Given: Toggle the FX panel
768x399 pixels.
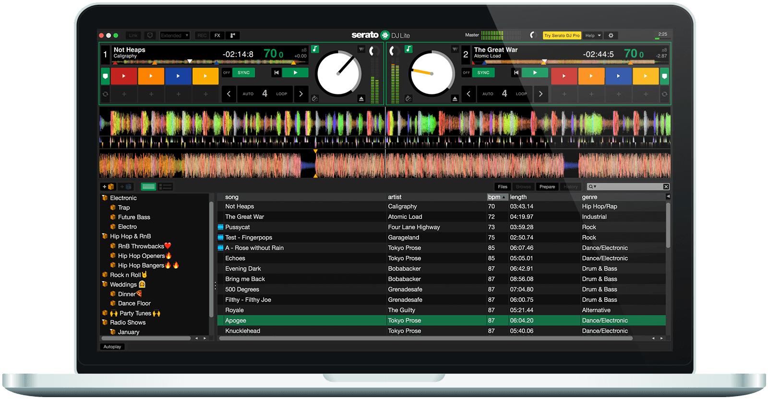Looking at the screenshot, I should coord(217,35).
